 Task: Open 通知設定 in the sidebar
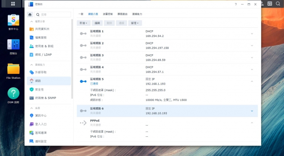[x=49, y=141]
